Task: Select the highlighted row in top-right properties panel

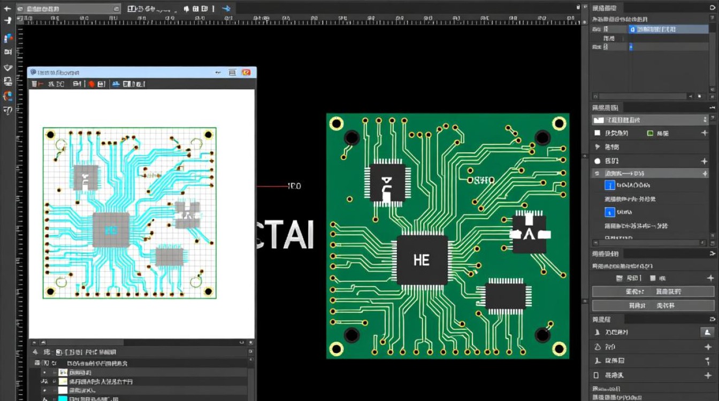Action: (x=669, y=29)
